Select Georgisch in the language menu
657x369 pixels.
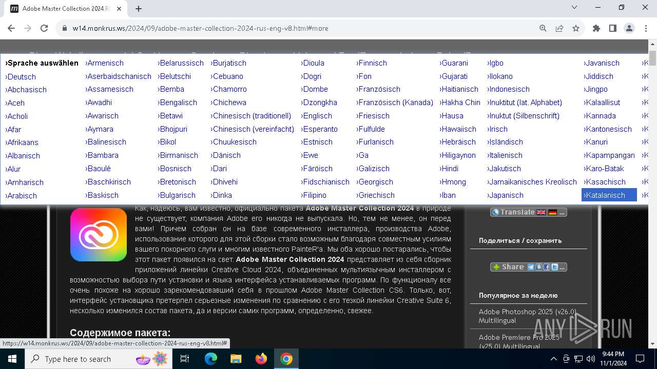pyautogui.click(x=375, y=182)
